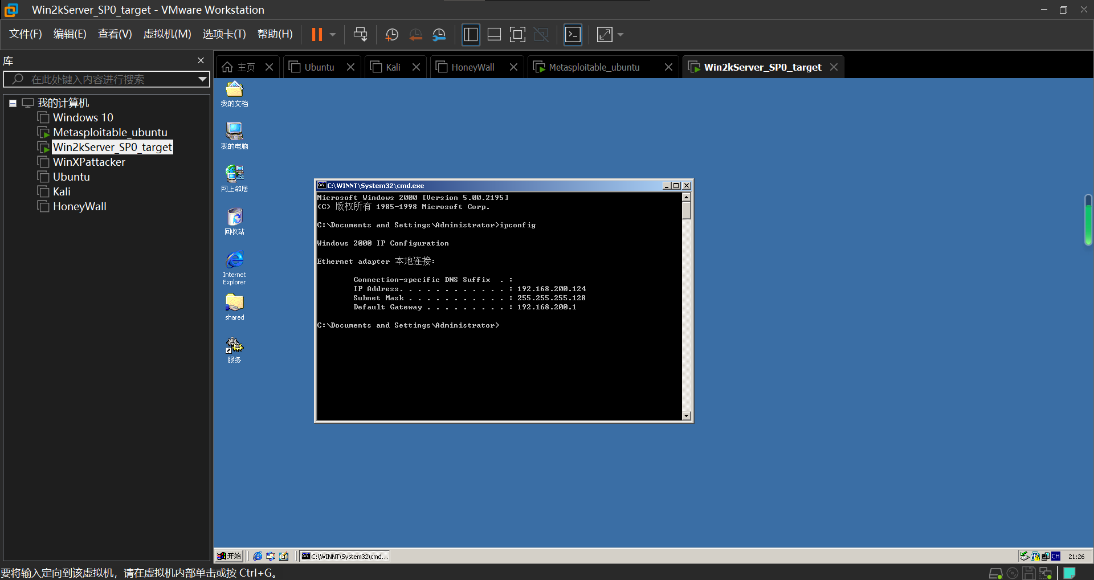Close the Kali tab
The height and width of the screenshot is (580, 1094).
click(x=416, y=67)
